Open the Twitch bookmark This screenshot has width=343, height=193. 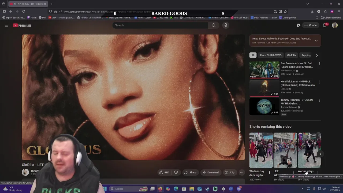(x=32, y=18)
